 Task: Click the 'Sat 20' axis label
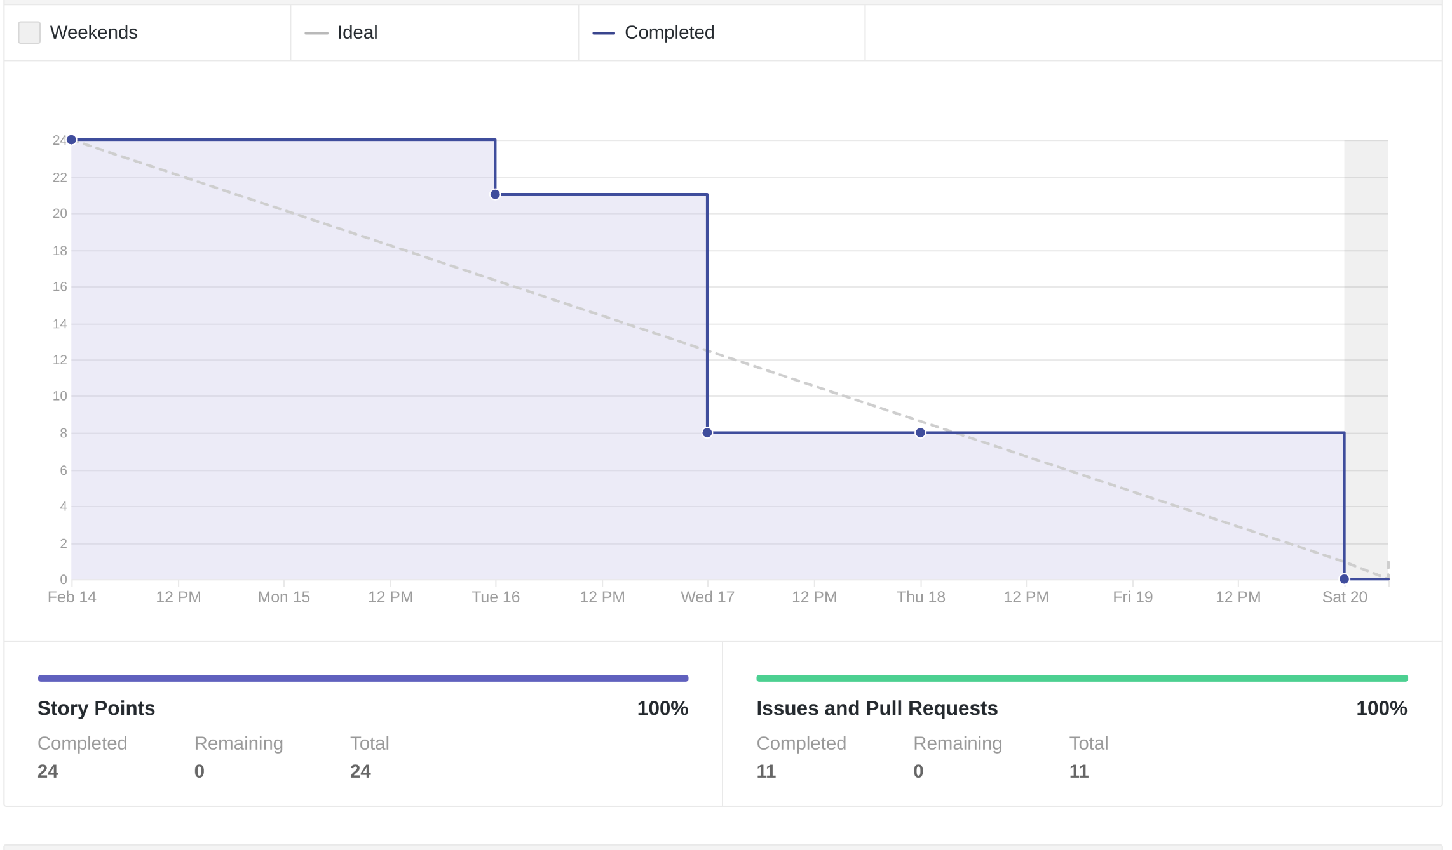(x=1345, y=597)
